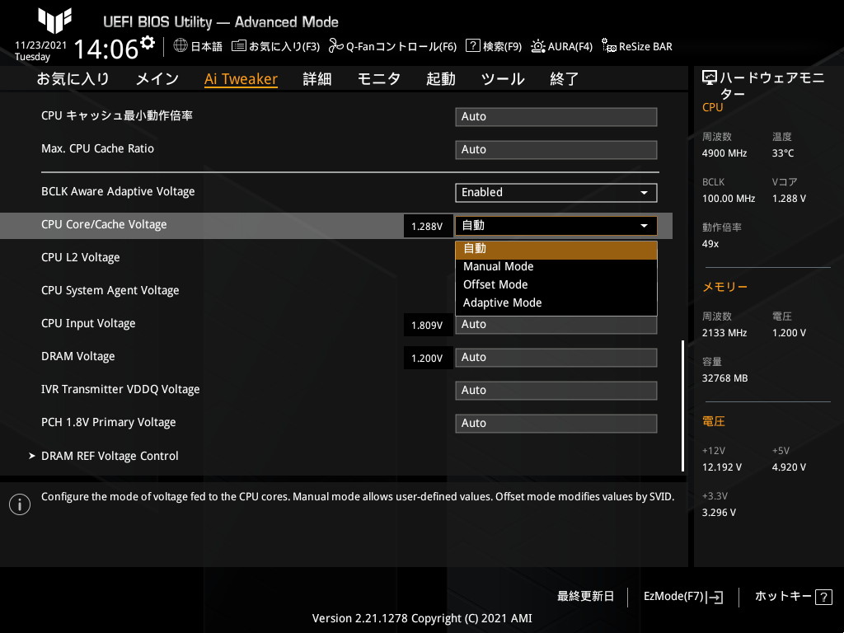The width and height of the screenshot is (844, 633).
Task: Click the EzMode arrow icon
Action: click(x=715, y=597)
